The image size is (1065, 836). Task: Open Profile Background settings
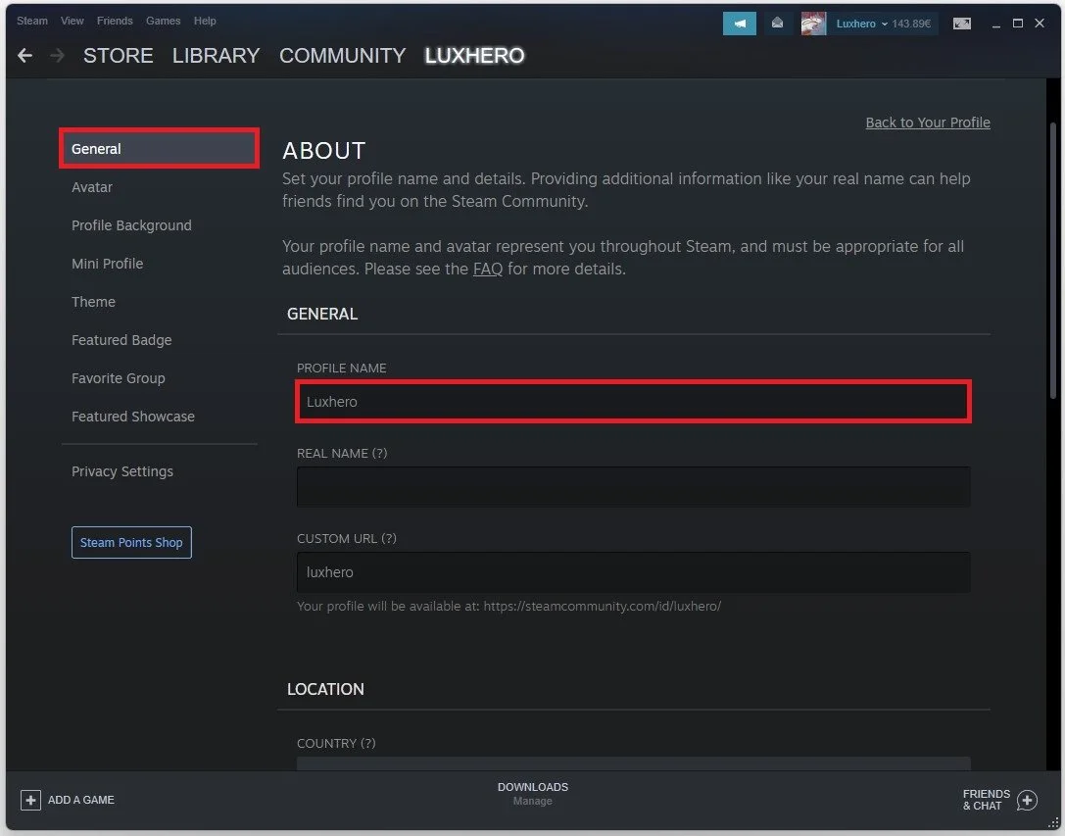point(131,225)
